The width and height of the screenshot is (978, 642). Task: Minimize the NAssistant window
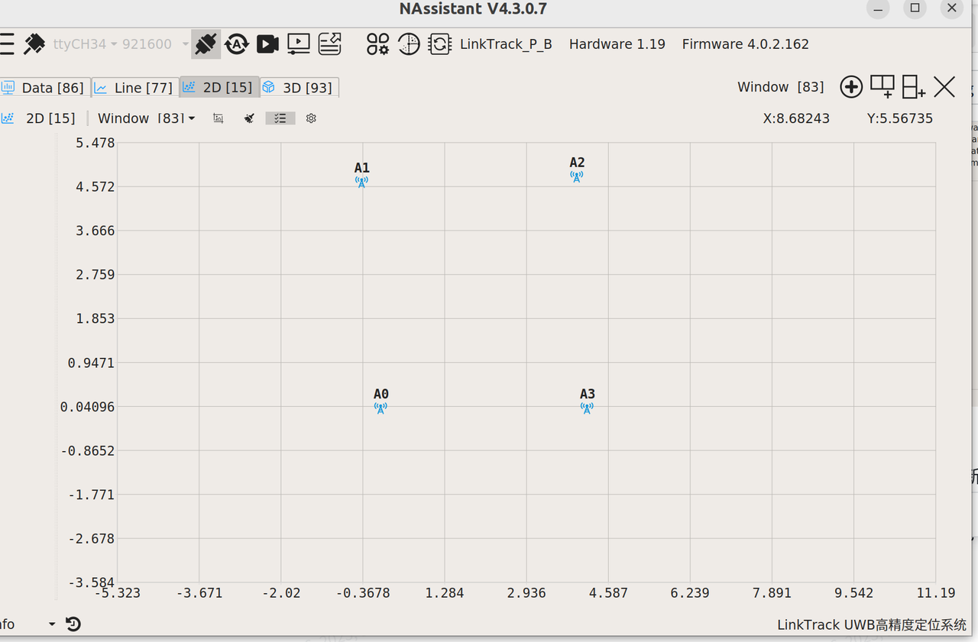(878, 9)
